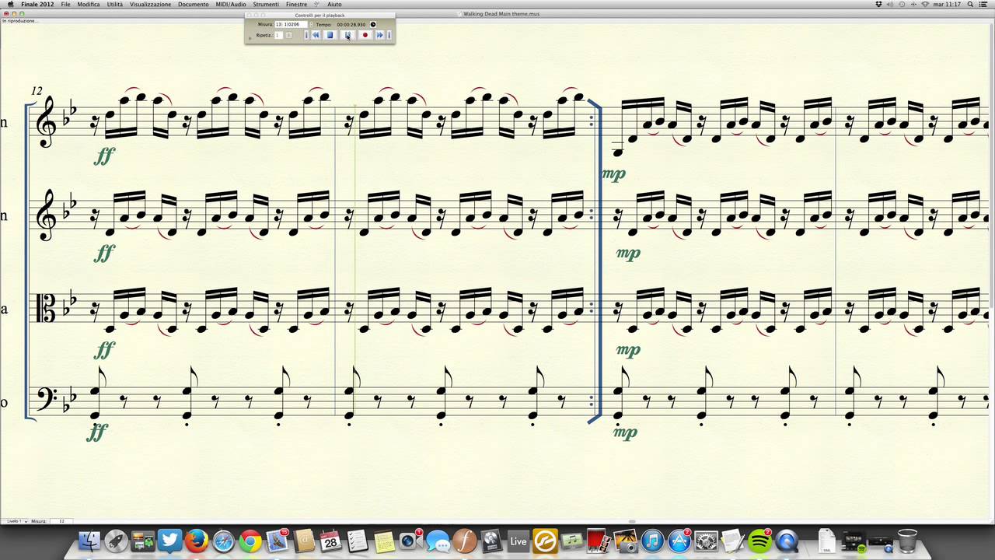Click the clock icon beside Tempo
The height and width of the screenshot is (560, 995).
pyautogui.click(x=373, y=24)
